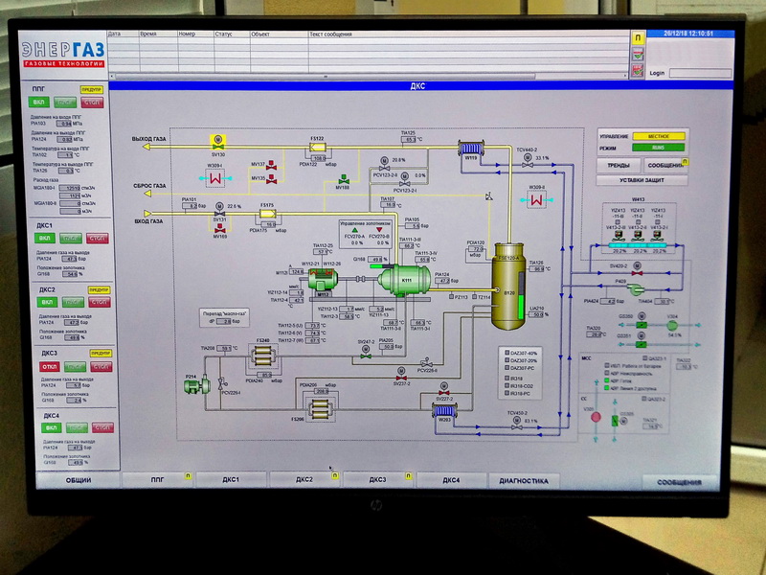Switch to the ДКС2 tab
This screenshot has width=766, height=575.
click(304, 480)
